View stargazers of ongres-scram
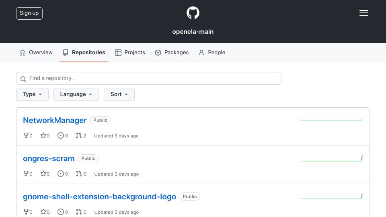 (x=45, y=174)
